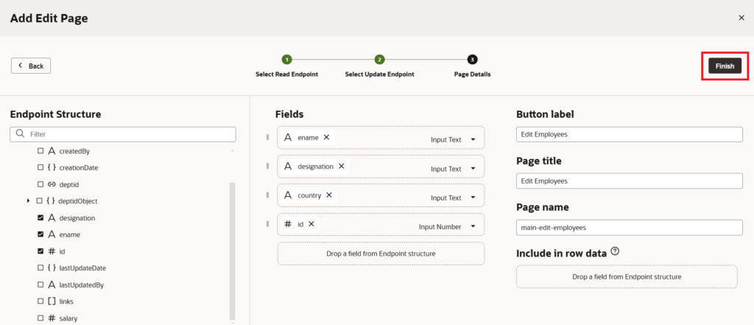The height and width of the screenshot is (325, 754).
Task: Go to step 1 Select Read Endpoint
Action: [286, 60]
